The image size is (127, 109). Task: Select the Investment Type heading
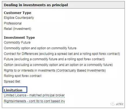click(19, 37)
